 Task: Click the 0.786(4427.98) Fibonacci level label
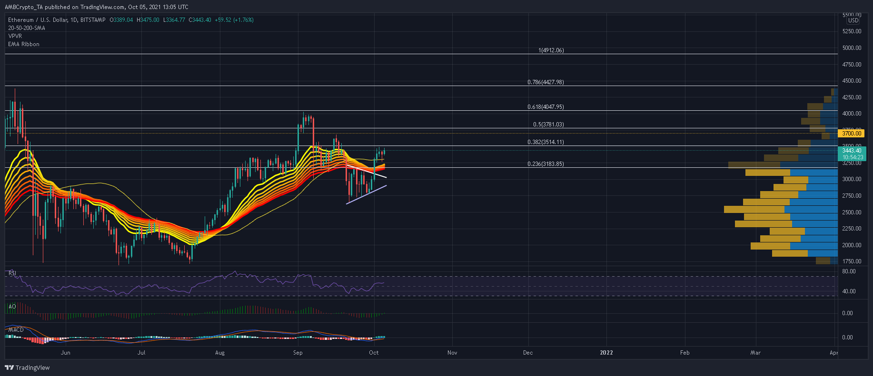[546, 82]
